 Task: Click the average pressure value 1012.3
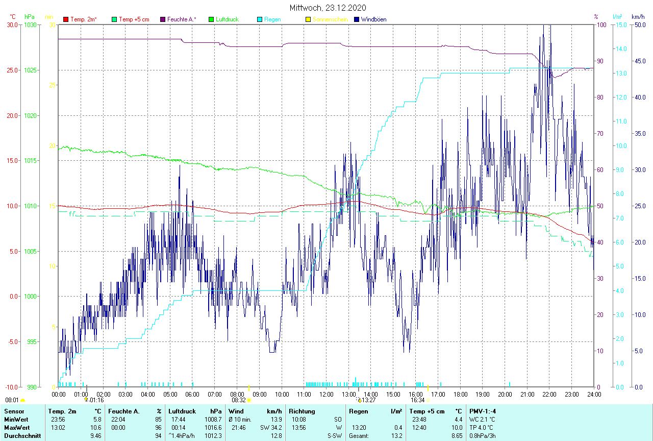[213, 435]
